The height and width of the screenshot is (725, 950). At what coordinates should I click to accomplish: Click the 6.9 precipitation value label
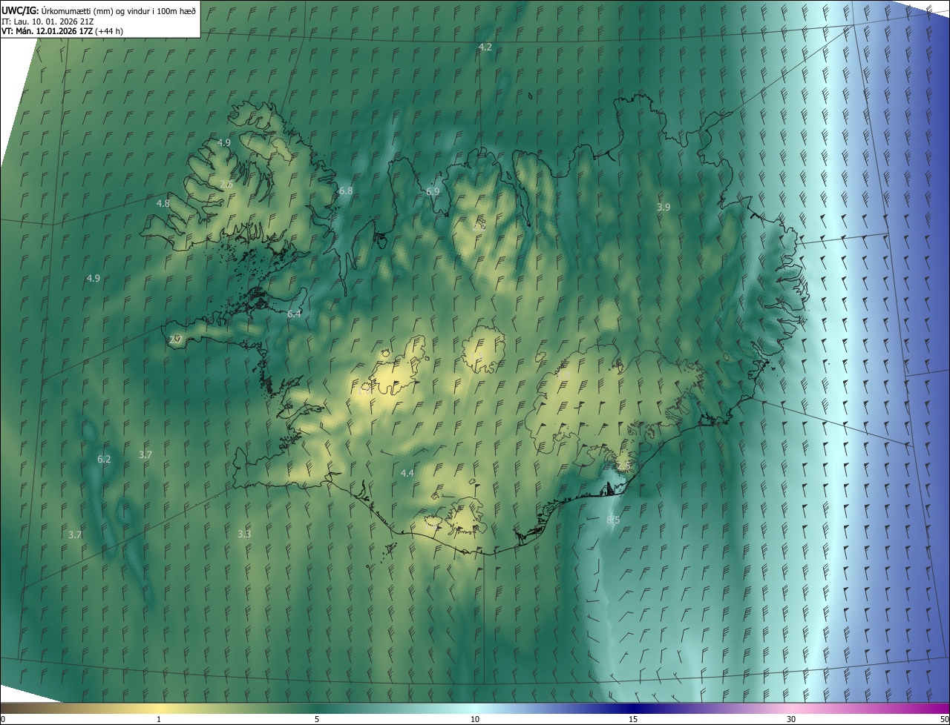[433, 191]
